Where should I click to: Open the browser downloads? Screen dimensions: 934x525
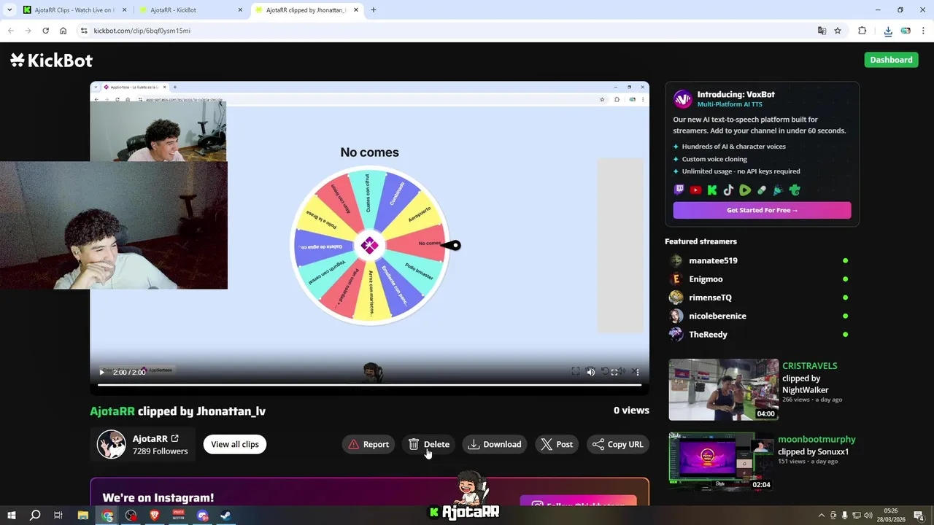click(x=888, y=31)
